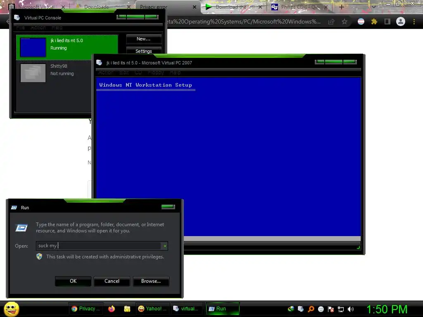Open the Chrome extensions puzzle icon
Viewport: 423px width, 317px height.
[374, 21]
